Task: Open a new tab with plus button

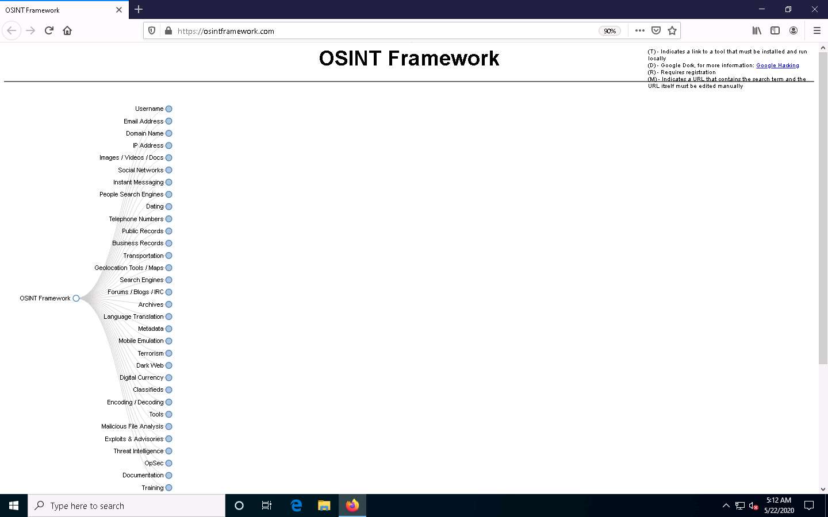Action: (139, 9)
